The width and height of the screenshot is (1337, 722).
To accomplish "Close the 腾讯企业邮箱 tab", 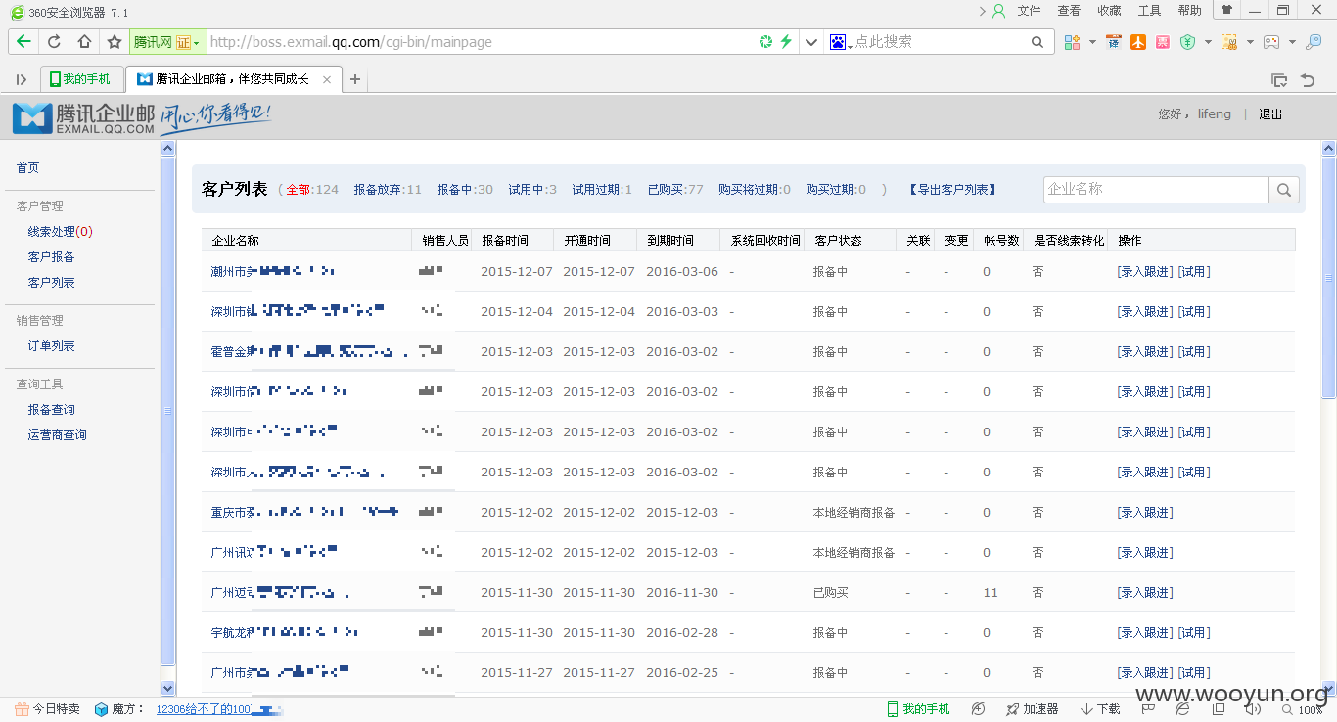I will point(327,80).
